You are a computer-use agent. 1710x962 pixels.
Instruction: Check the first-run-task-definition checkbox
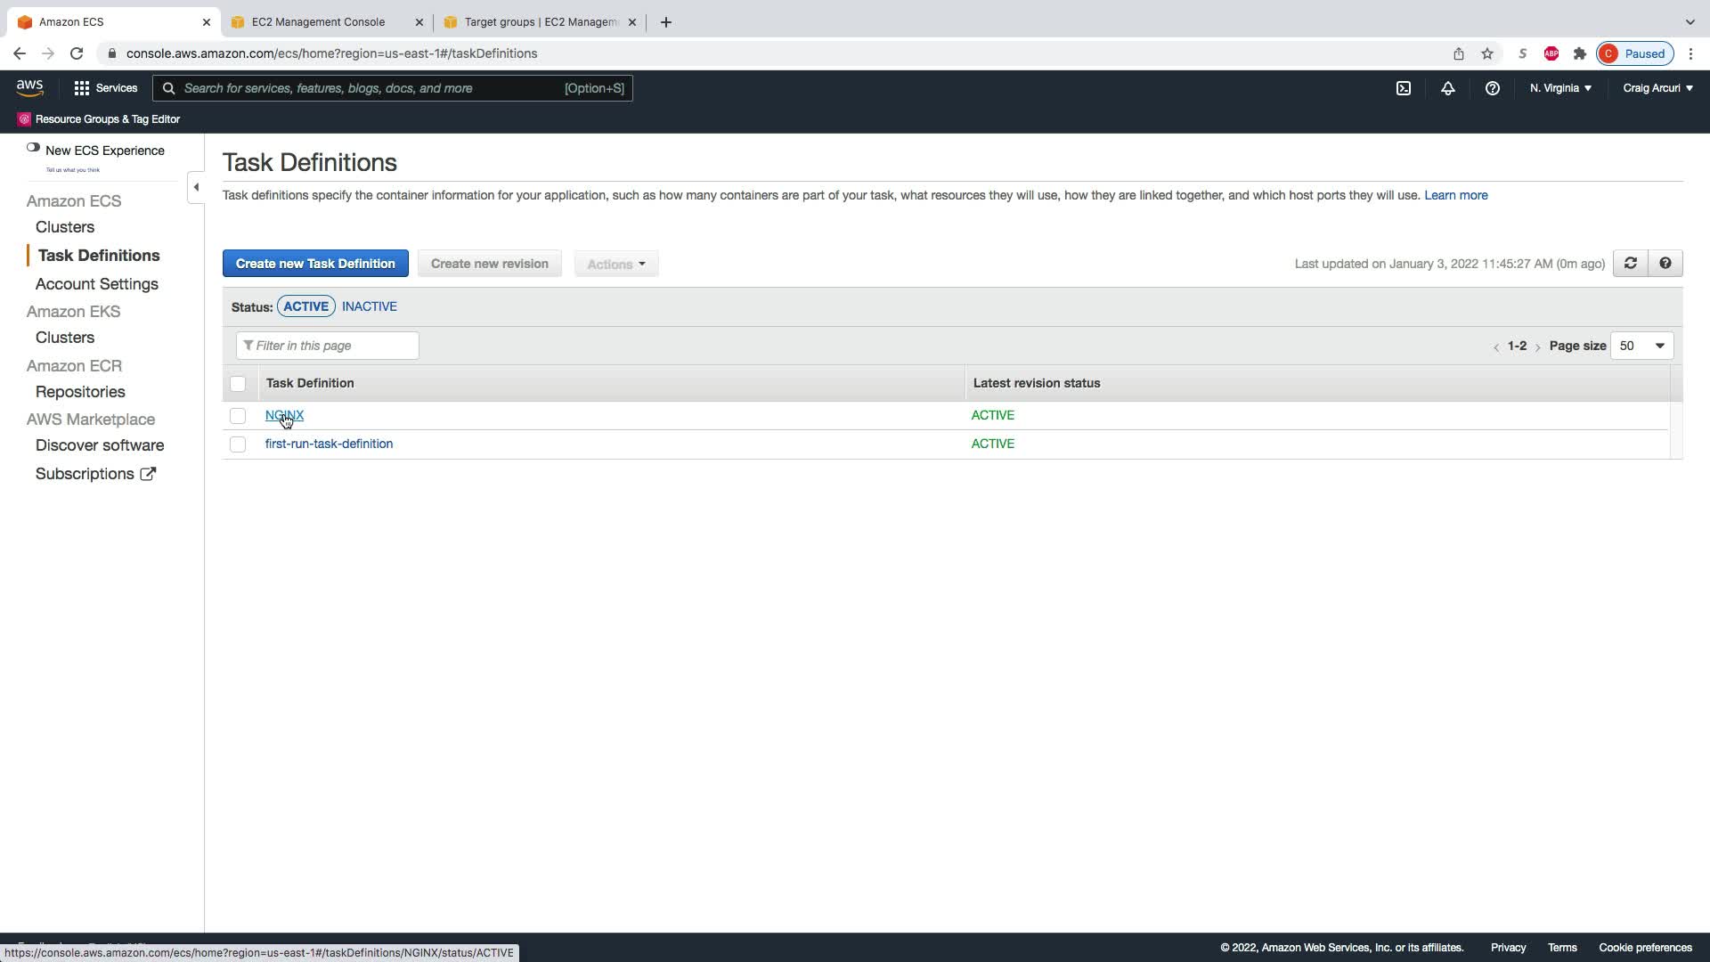(238, 444)
